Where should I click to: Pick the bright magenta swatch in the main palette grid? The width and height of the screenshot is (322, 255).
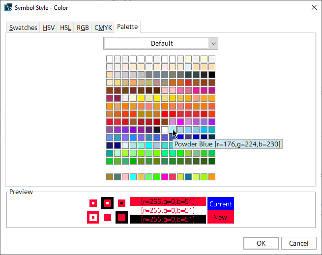[x=180, y=122]
